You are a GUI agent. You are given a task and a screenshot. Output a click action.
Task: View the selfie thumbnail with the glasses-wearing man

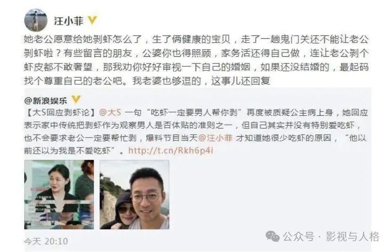(134, 195)
